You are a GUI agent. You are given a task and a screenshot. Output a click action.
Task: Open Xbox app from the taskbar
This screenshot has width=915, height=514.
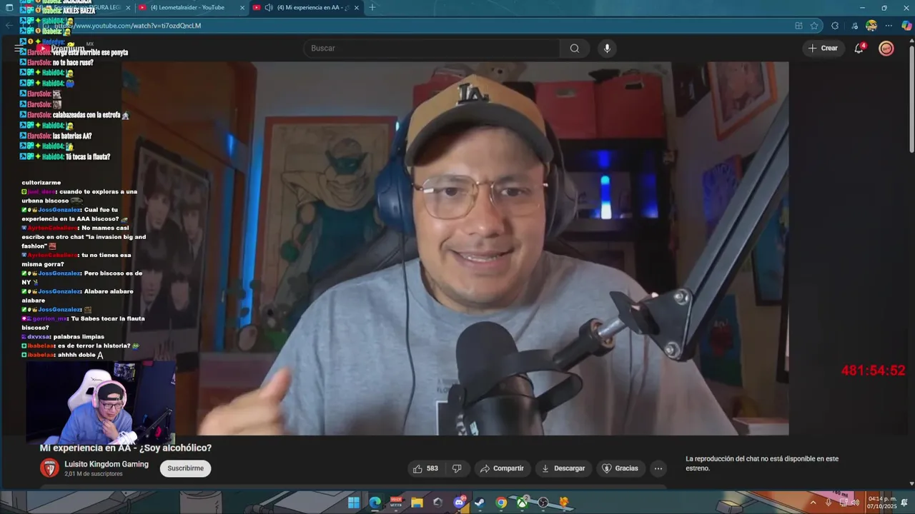tap(523, 503)
